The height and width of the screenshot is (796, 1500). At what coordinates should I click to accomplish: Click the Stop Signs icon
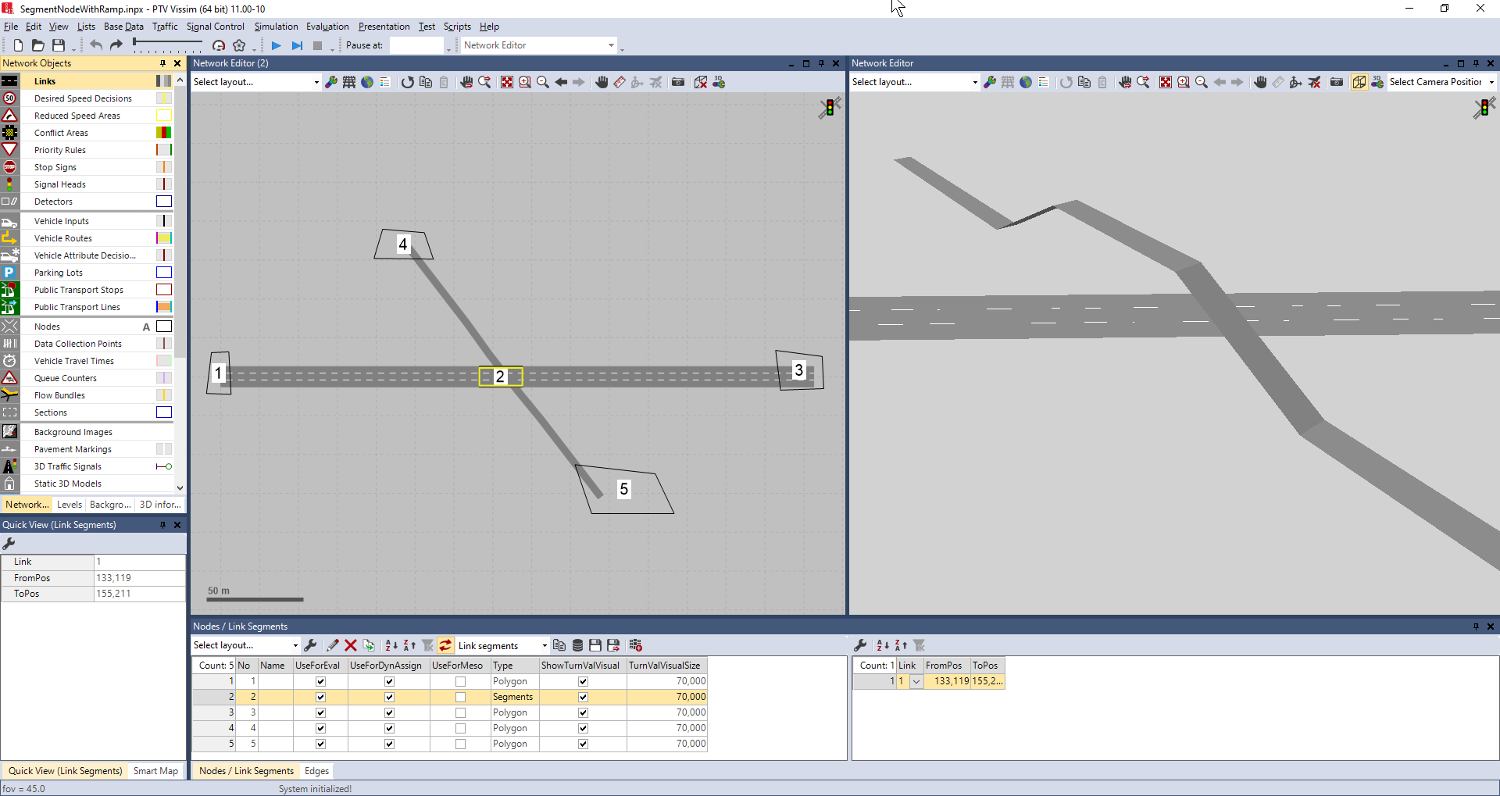point(9,167)
